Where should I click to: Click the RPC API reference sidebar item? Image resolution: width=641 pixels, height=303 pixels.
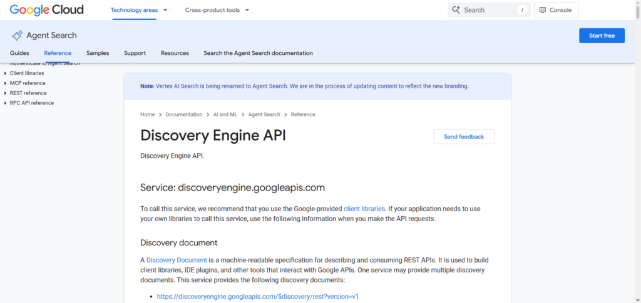32,102
